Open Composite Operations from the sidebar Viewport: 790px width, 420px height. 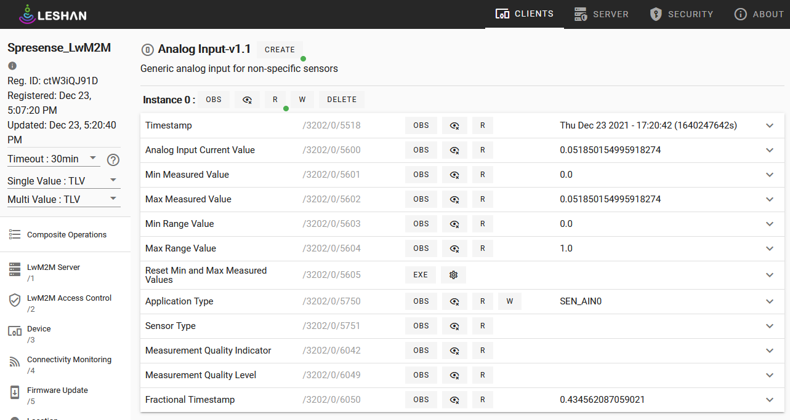coord(67,235)
